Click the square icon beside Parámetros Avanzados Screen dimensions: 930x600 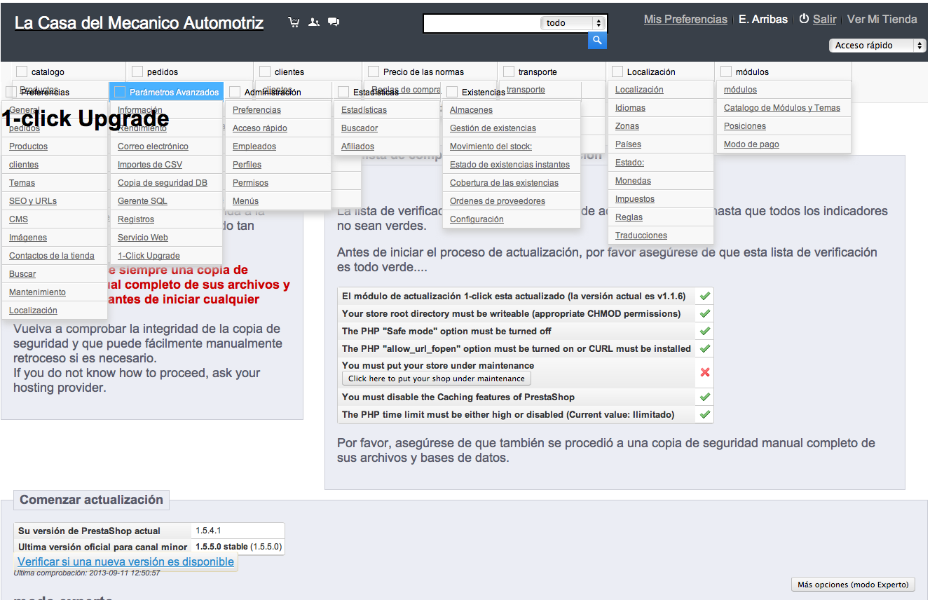(x=120, y=92)
